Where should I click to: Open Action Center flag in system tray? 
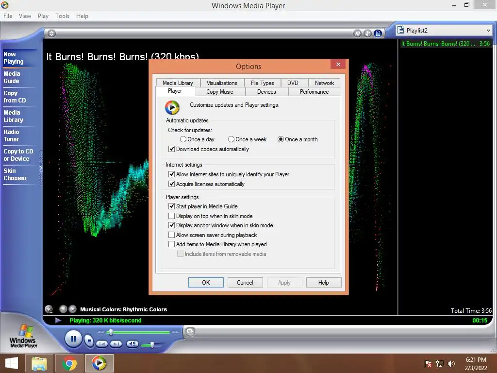click(428, 364)
